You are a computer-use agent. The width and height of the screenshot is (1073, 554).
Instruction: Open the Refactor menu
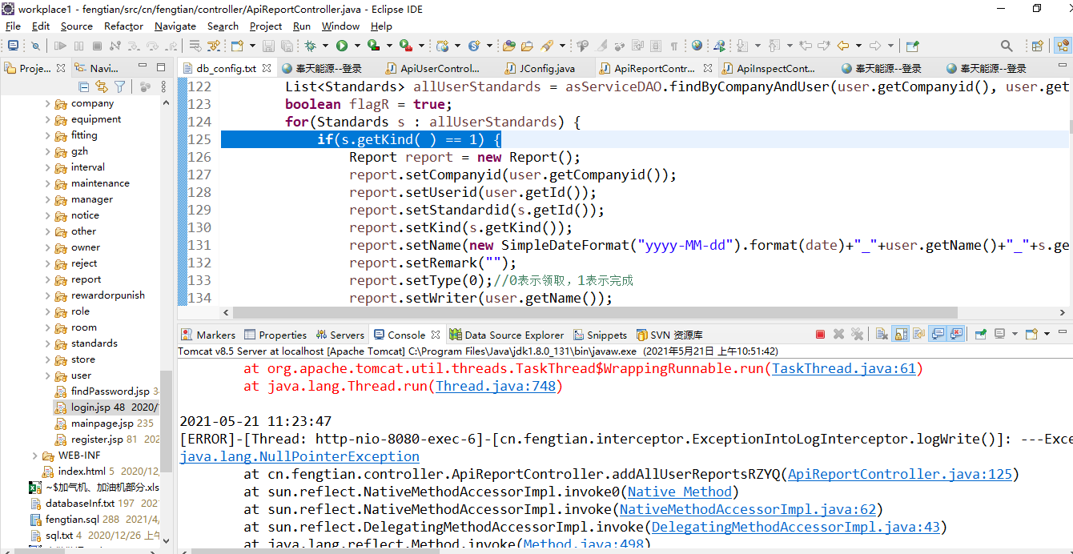123,26
